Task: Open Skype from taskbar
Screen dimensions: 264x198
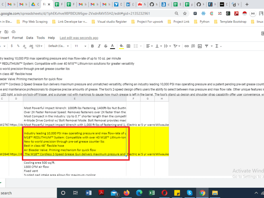Action: coord(190,193)
